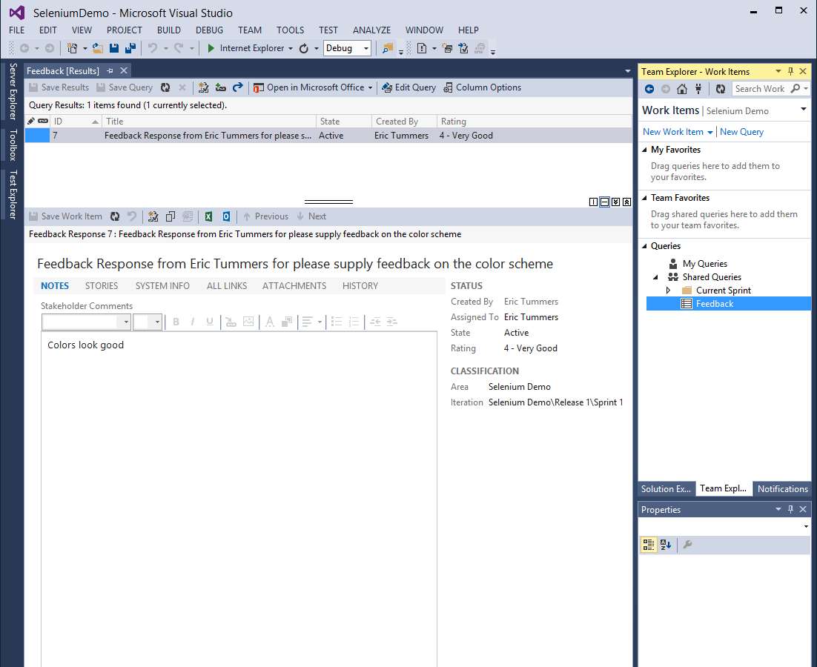Click the New Query link

(x=741, y=132)
